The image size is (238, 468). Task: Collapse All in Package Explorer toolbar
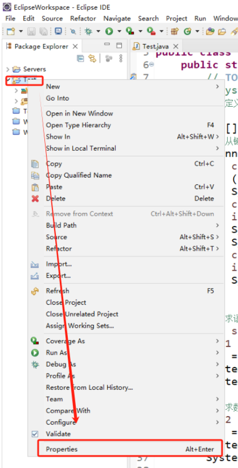click(x=80, y=58)
